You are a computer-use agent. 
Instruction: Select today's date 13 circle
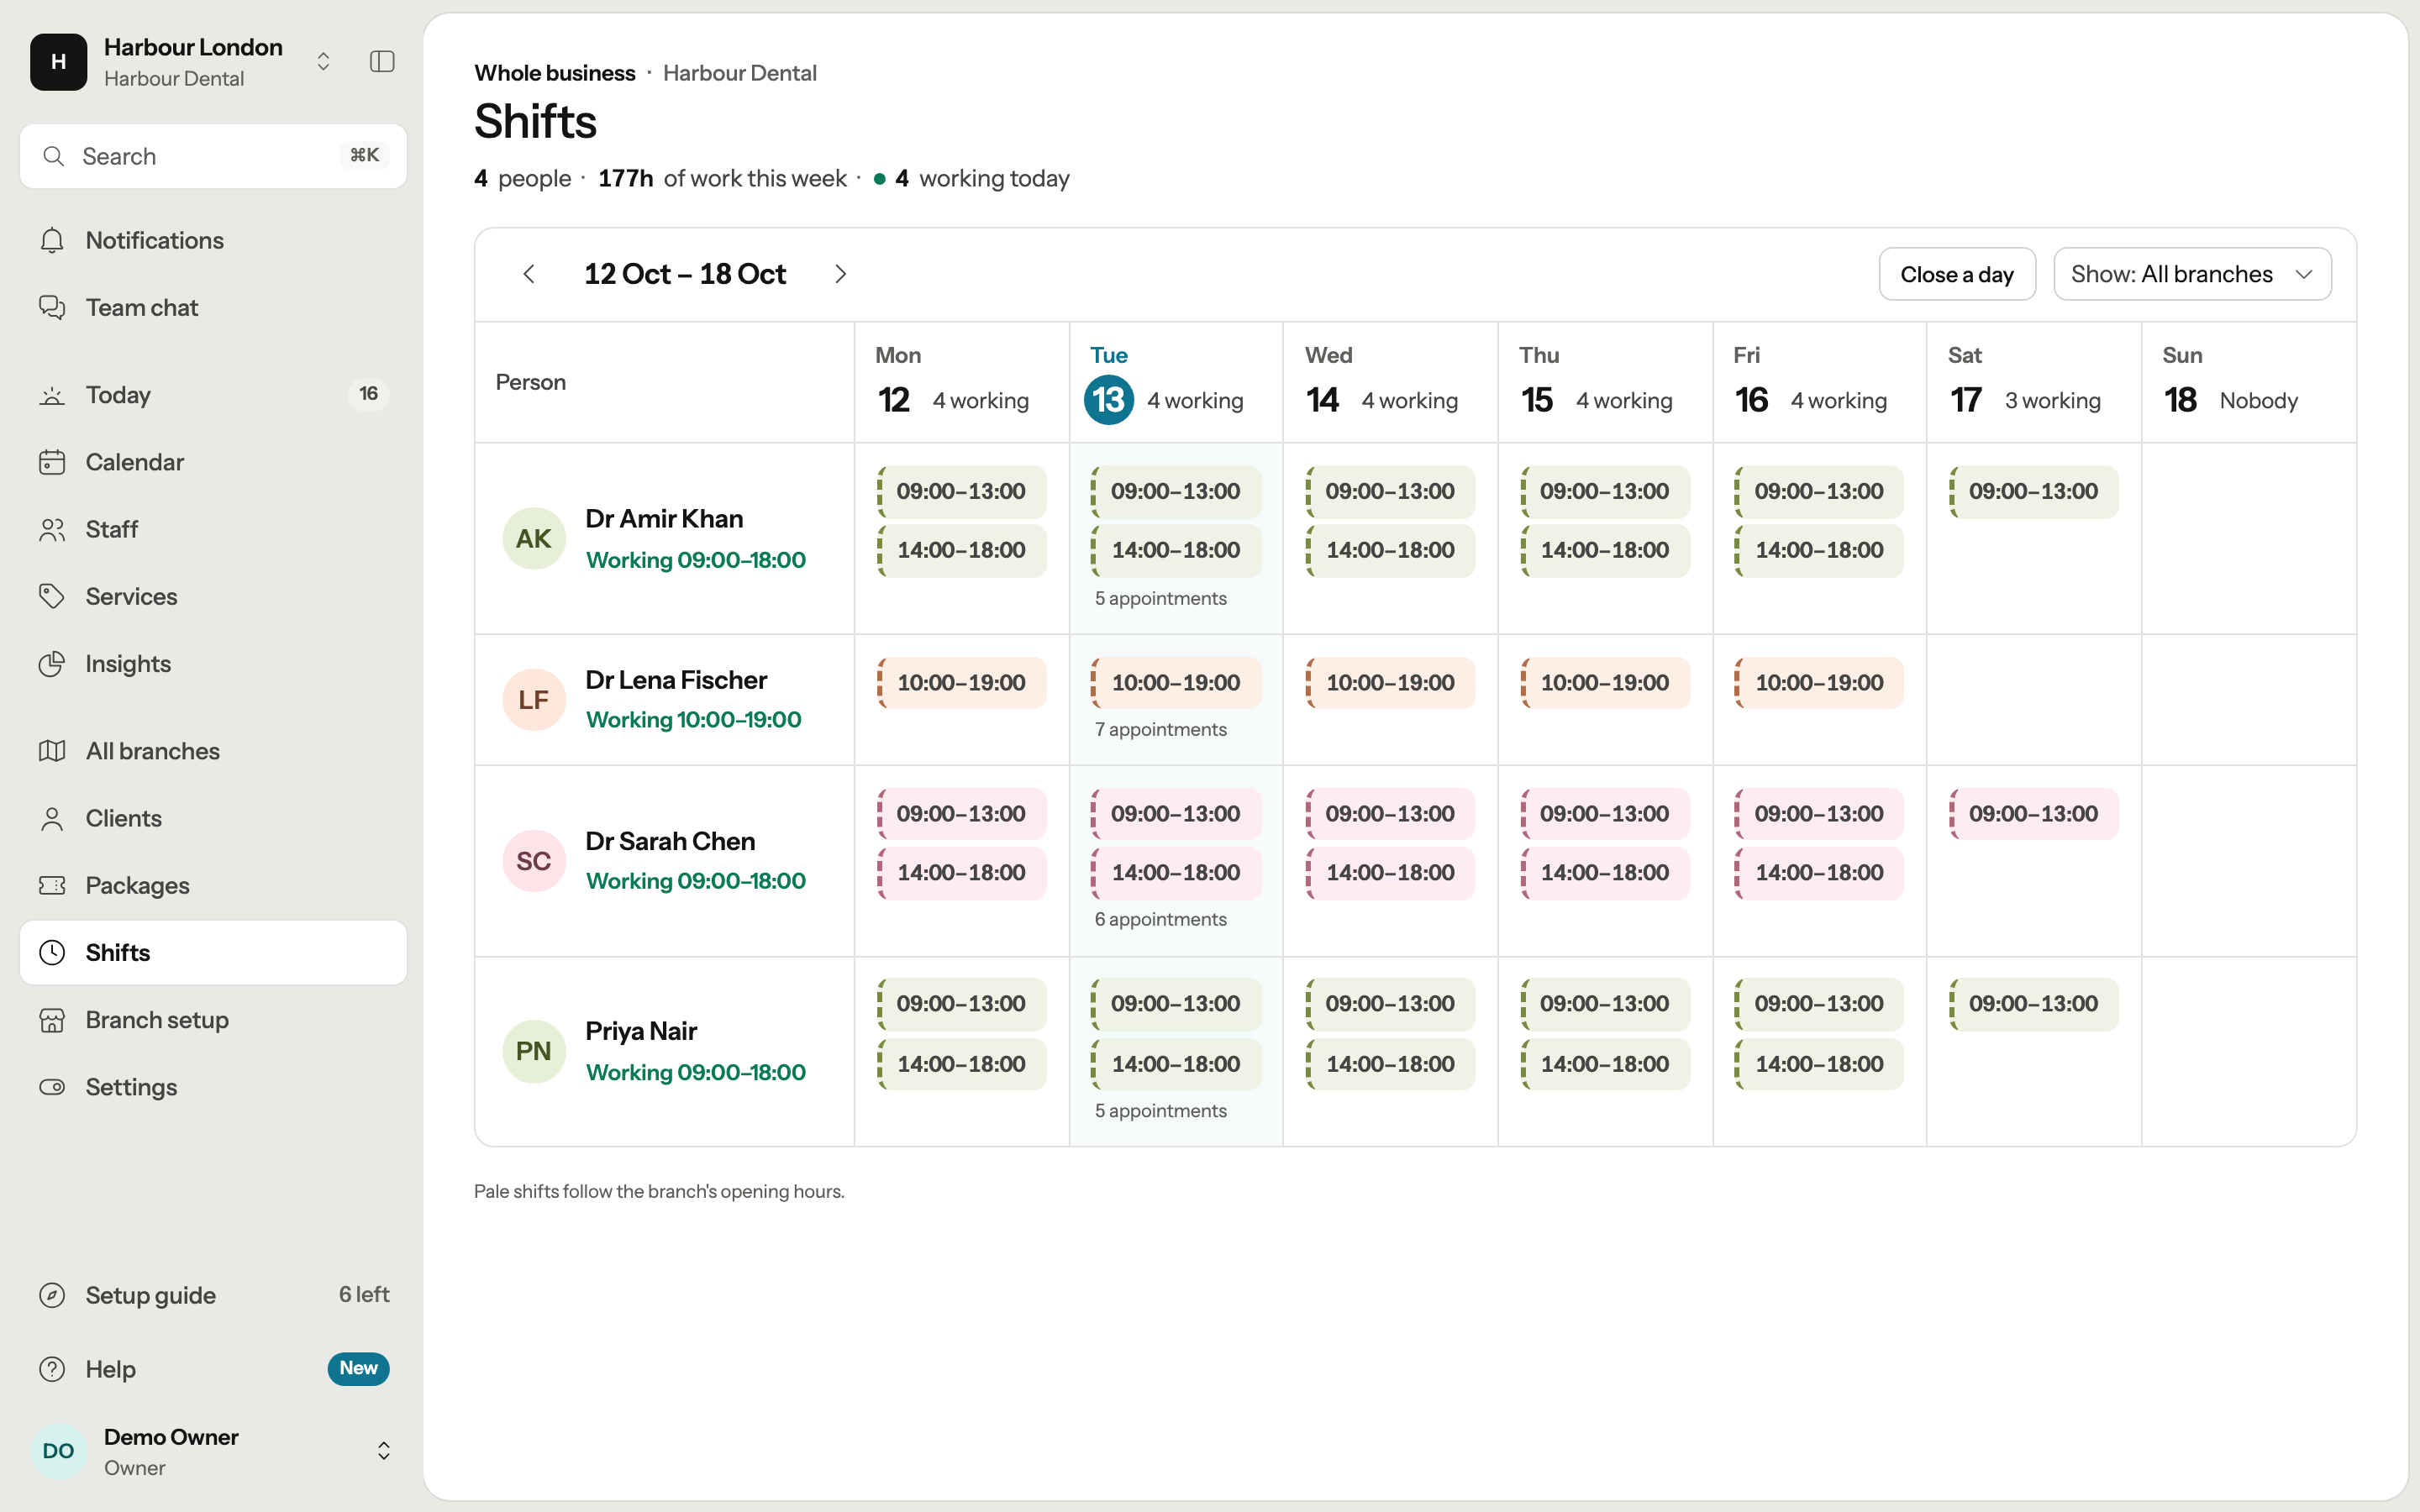pos(1109,400)
